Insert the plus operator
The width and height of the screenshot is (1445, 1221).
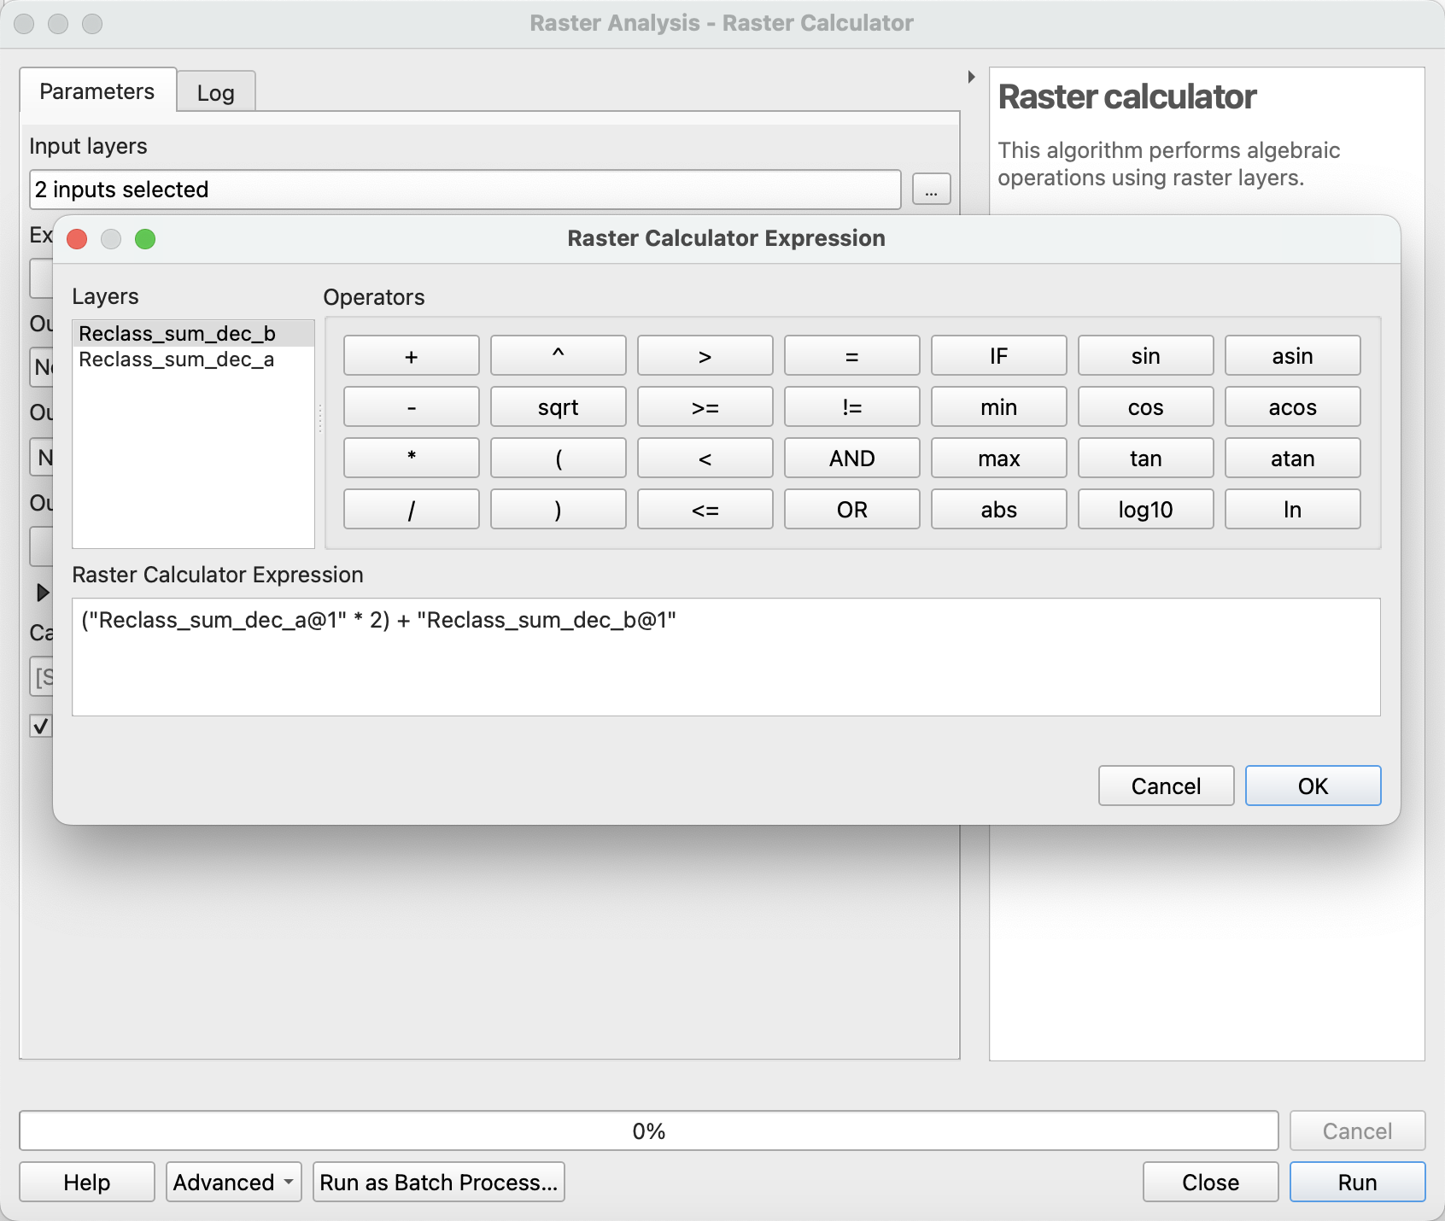pyautogui.click(x=411, y=355)
